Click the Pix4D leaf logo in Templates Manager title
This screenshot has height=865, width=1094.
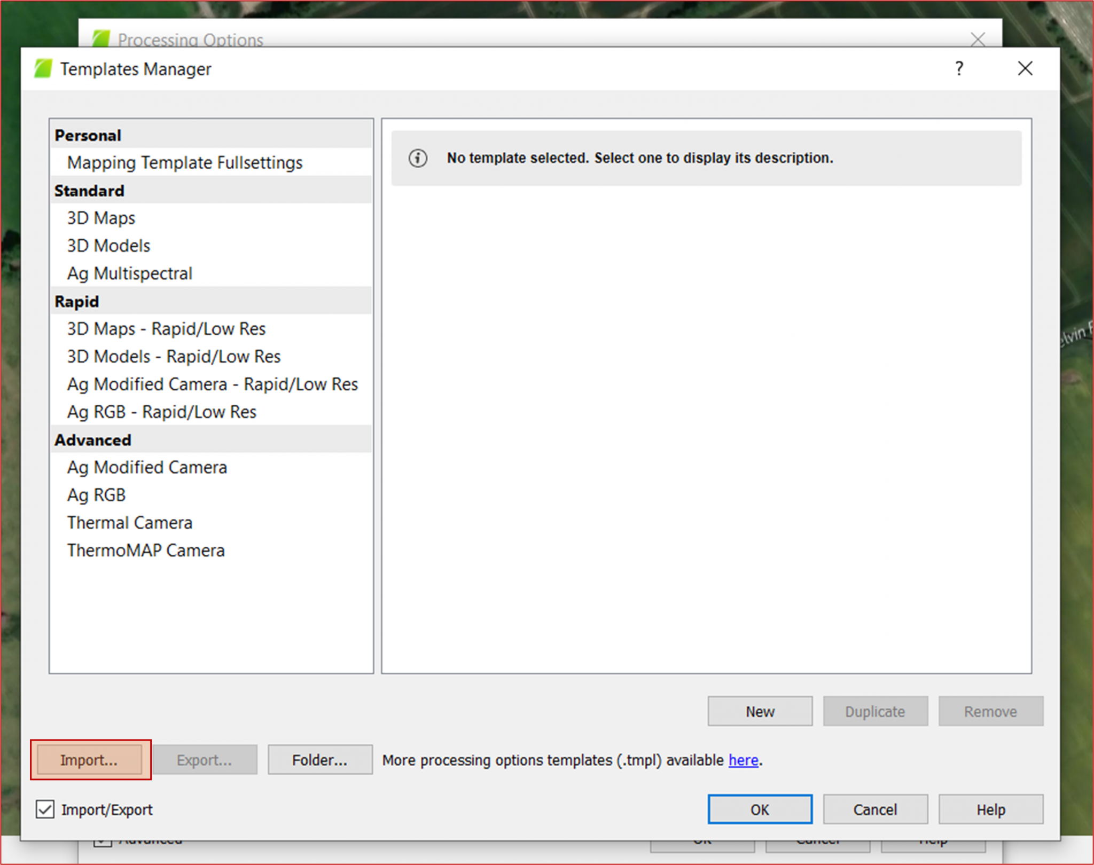tap(44, 68)
